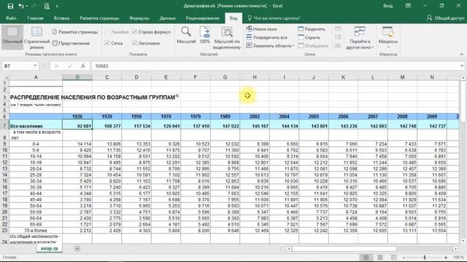Choose Разметка страницы view button
The width and height of the screenshot is (467, 262).
pyautogui.click(x=75, y=32)
